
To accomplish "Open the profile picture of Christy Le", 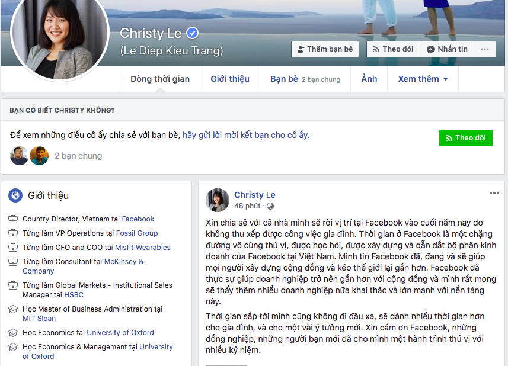I will (x=60, y=34).
